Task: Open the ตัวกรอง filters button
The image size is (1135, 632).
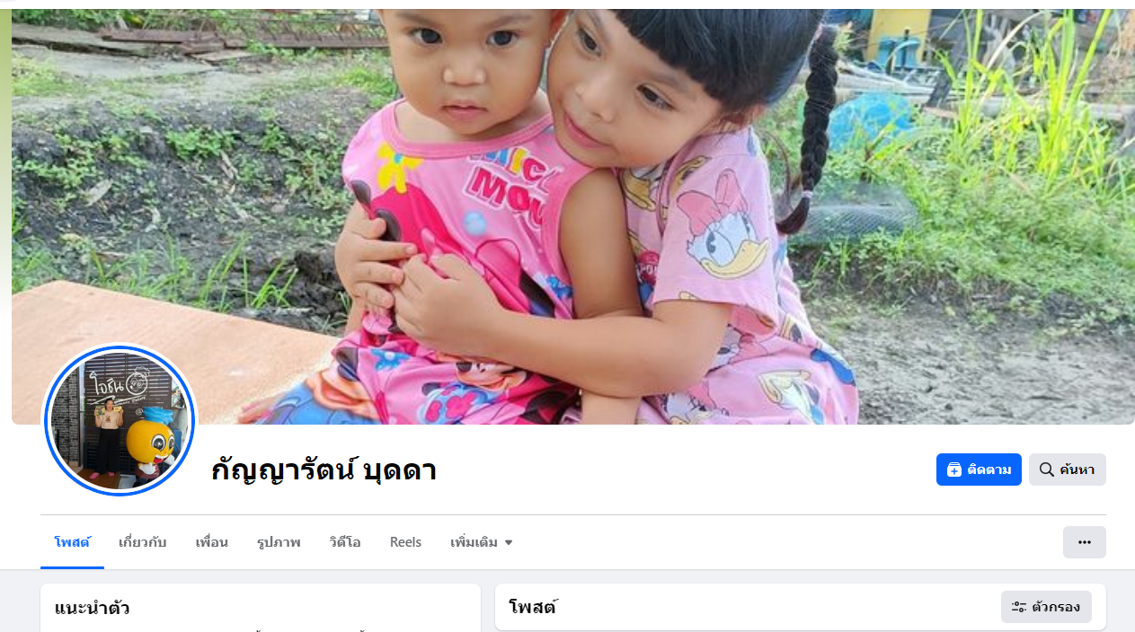Action: pyautogui.click(x=1046, y=607)
